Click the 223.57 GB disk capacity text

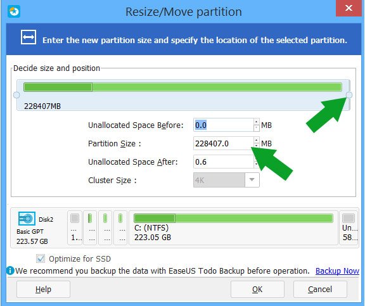pyautogui.click(x=32, y=241)
